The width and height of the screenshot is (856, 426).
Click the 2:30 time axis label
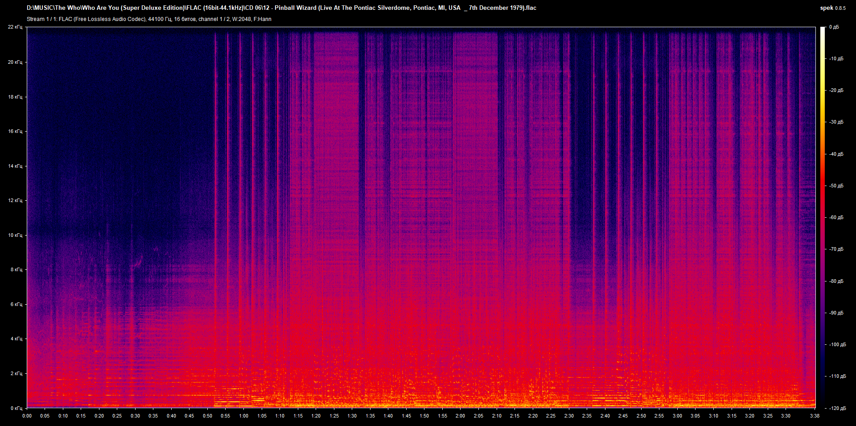point(568,416)
